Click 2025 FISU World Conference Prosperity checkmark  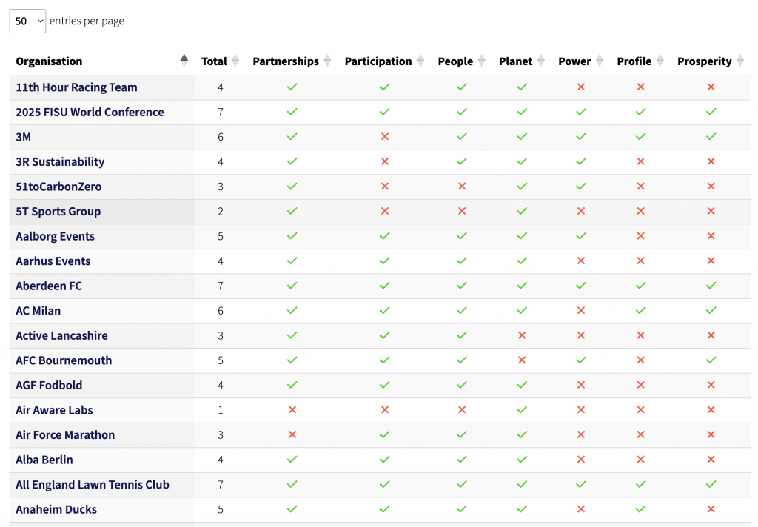711,112
